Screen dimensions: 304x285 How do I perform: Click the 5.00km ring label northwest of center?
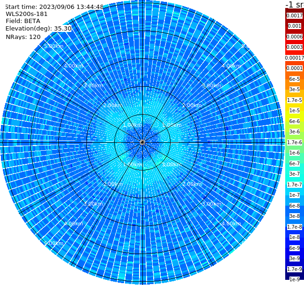(54, 46)
